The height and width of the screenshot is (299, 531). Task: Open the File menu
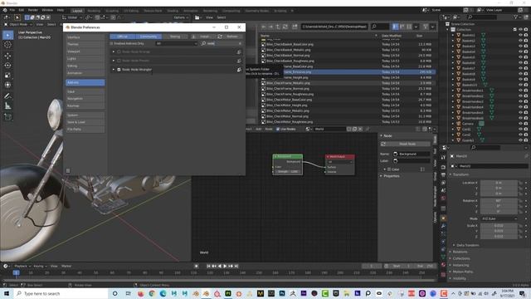pos(12,11)
